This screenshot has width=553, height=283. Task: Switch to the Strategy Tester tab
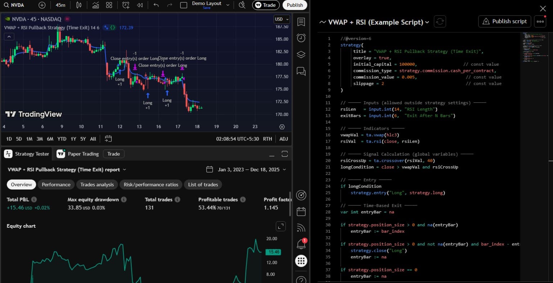[x=27, y=154]
